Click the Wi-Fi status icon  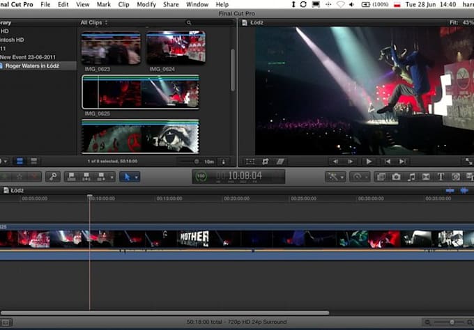[340, 5]
